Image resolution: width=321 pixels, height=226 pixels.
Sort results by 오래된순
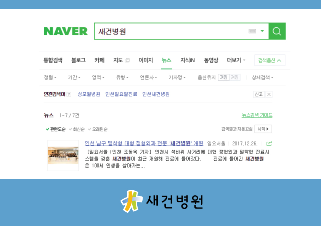(98, 129)
